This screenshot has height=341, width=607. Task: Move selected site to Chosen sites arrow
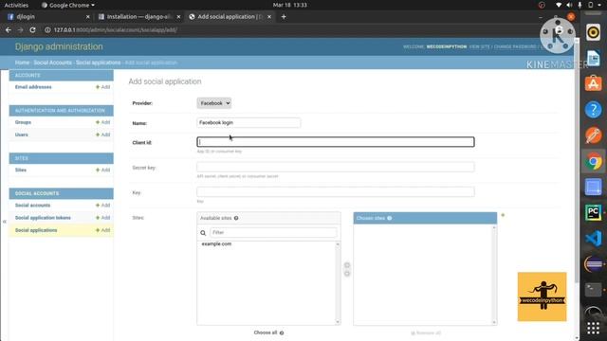347,265
